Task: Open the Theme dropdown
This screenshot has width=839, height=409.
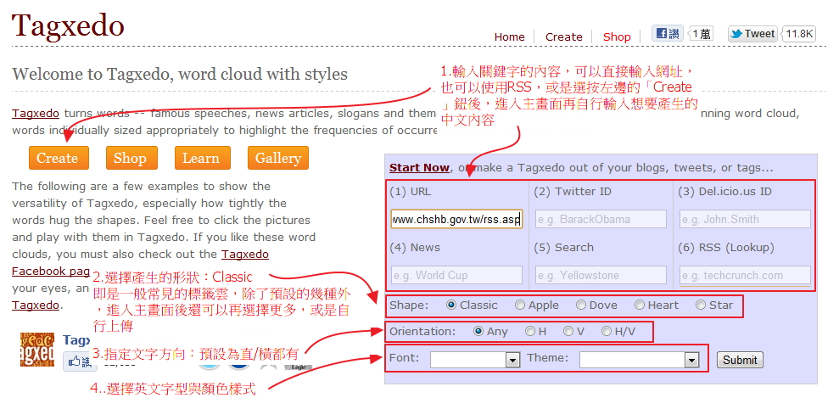Action: (x=640, y=360)
